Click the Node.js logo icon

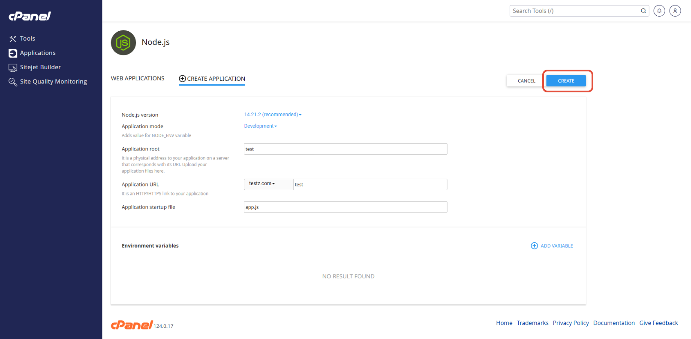click(123, 43)
